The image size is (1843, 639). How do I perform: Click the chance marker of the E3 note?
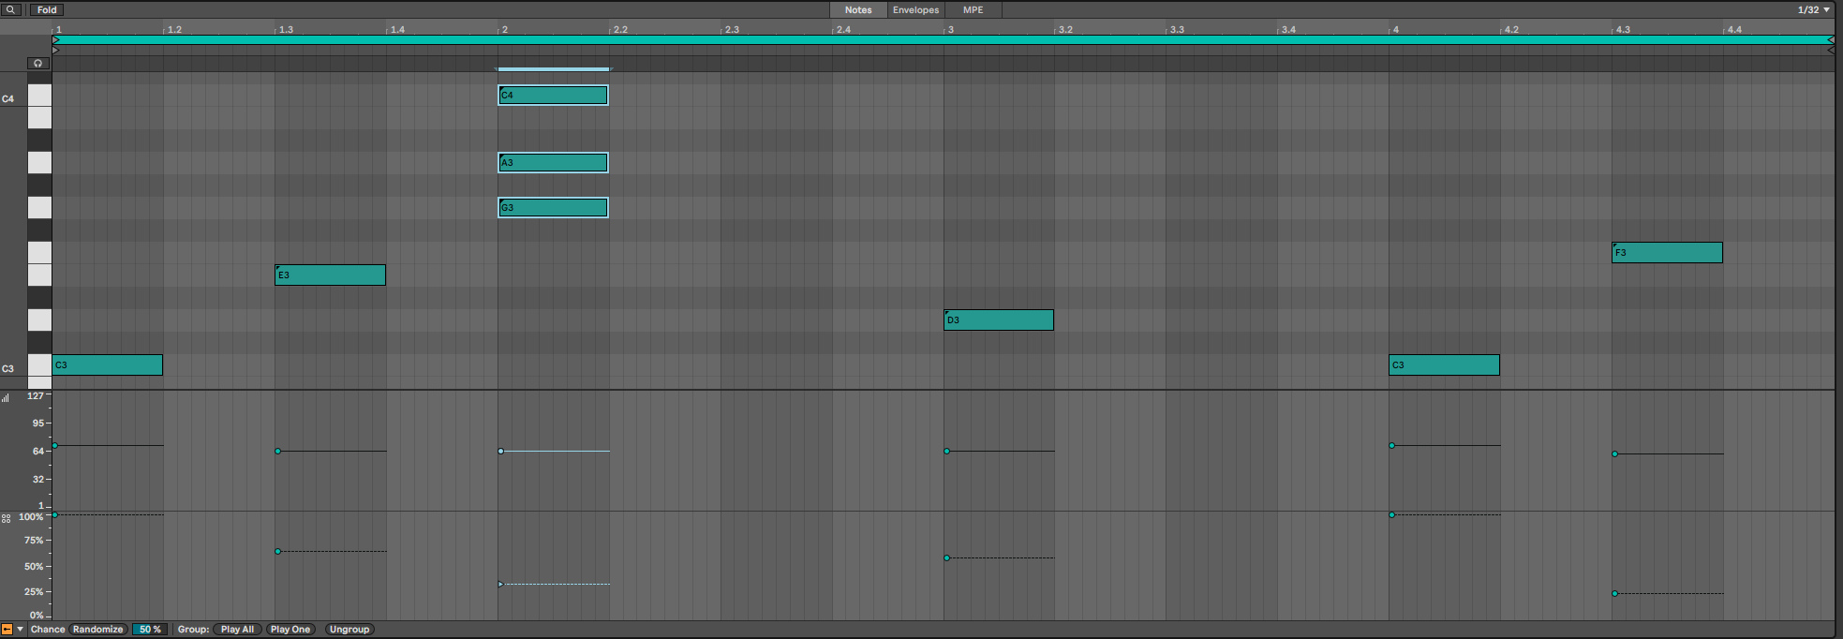[x=278, y=552]
